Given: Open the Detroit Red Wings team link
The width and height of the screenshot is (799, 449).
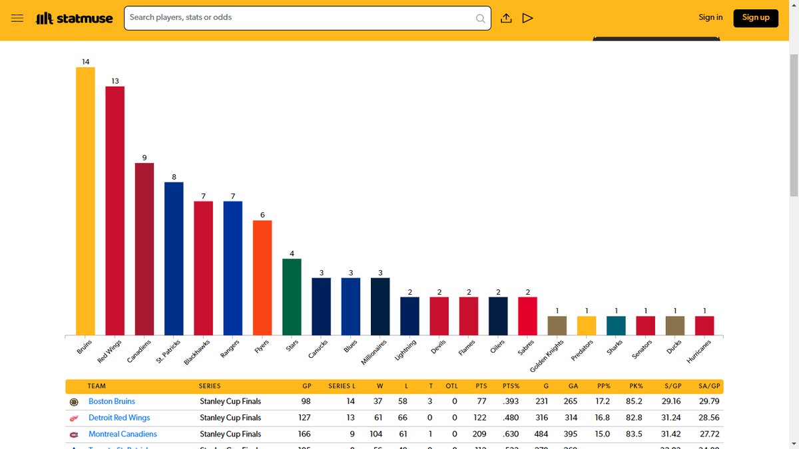Looking at the screenshot, I should (x=119, y=418).
